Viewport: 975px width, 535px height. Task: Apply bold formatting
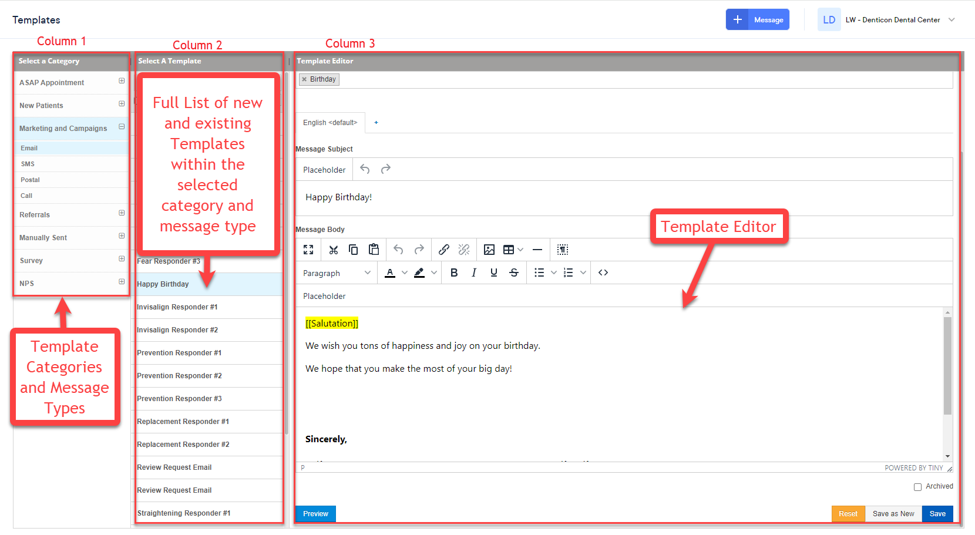pyautogui.click(x=454, y=272)
